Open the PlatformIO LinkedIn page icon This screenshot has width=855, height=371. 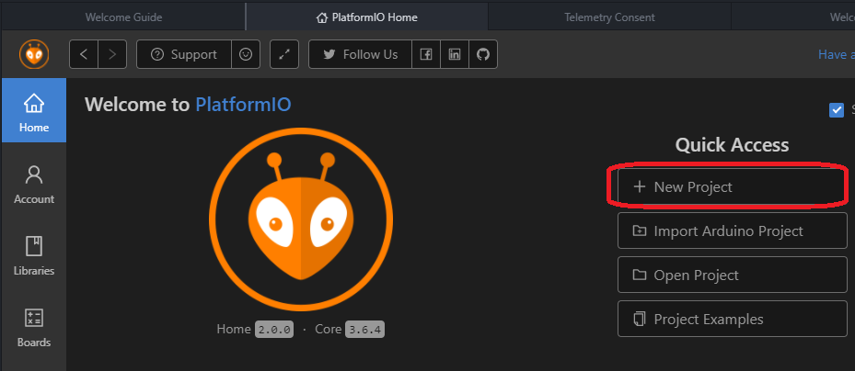click(455, 54)
